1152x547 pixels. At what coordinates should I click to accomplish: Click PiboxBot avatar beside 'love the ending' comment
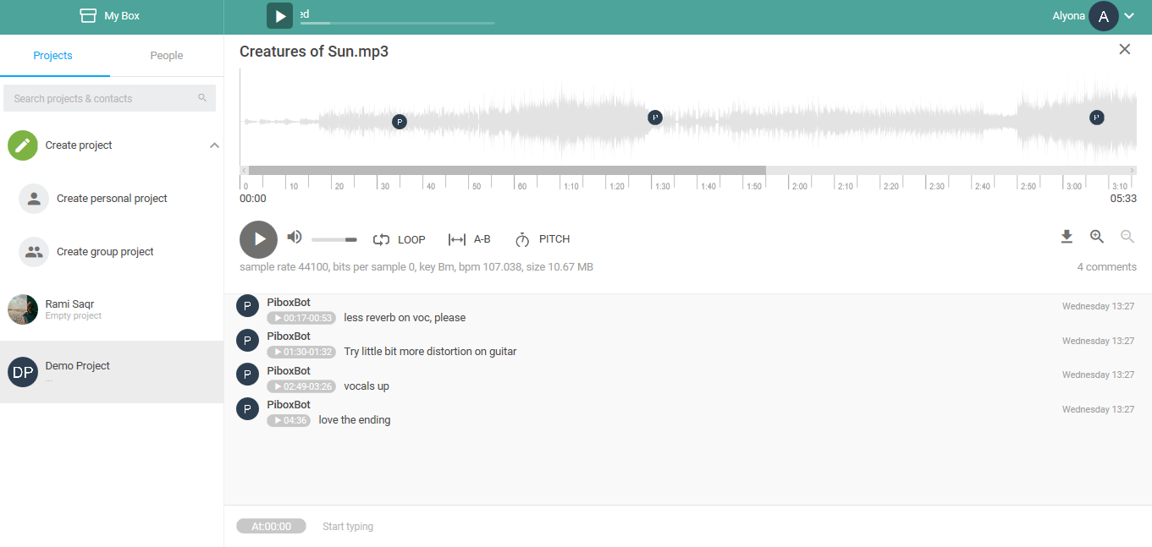click(x=247, y=409)
